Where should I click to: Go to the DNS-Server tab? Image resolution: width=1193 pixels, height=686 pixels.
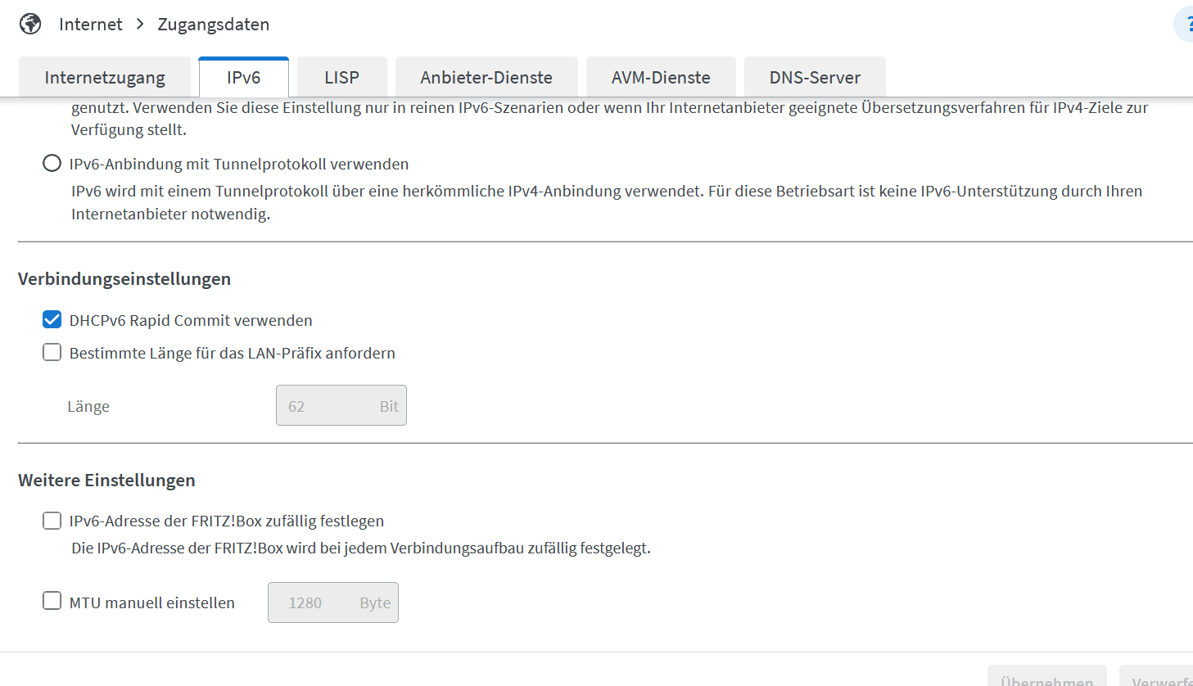coord(815,78)
